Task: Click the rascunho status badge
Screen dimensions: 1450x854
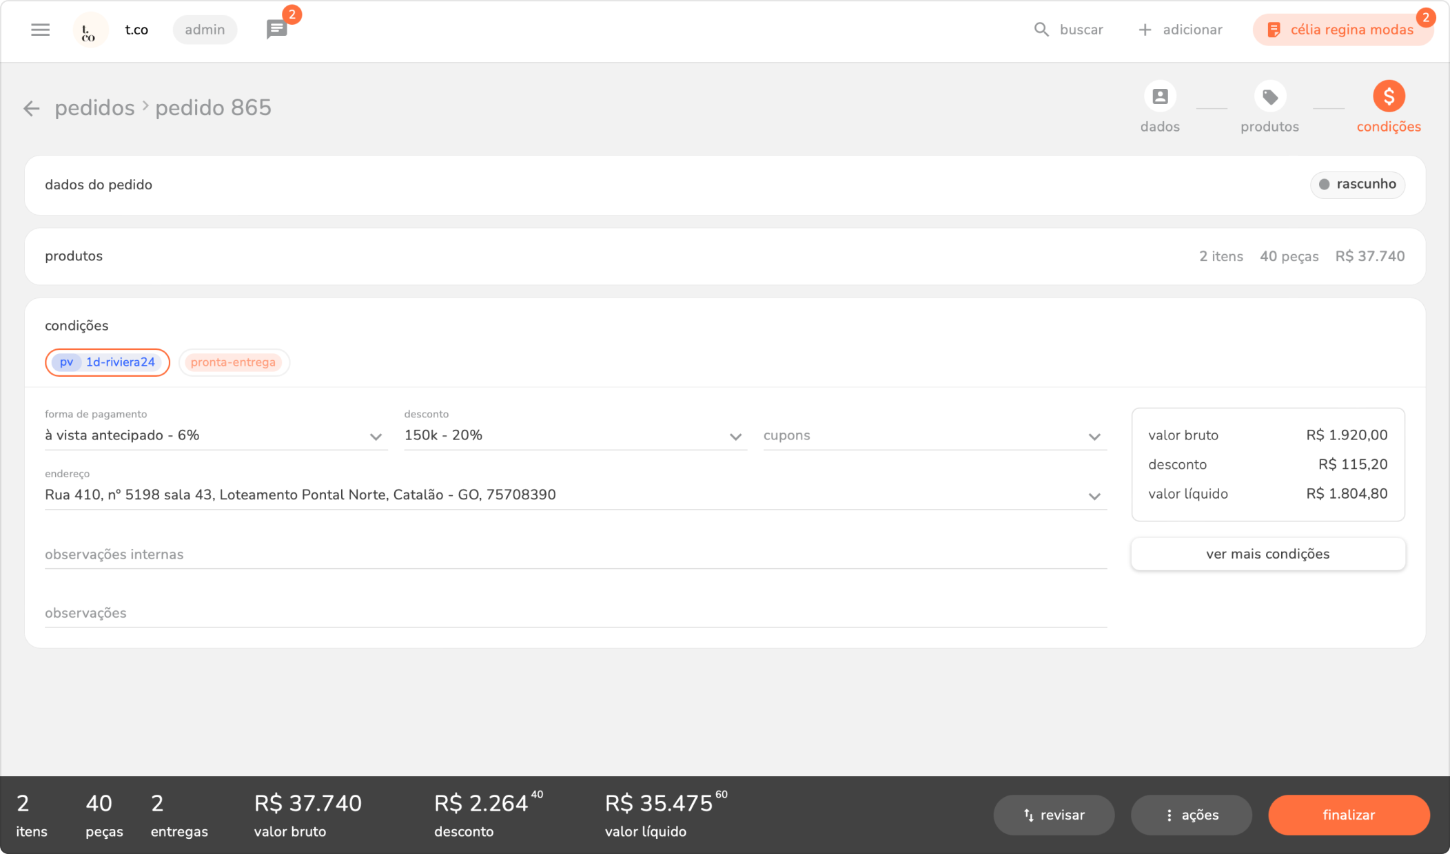Action: tap(1357, 185)
